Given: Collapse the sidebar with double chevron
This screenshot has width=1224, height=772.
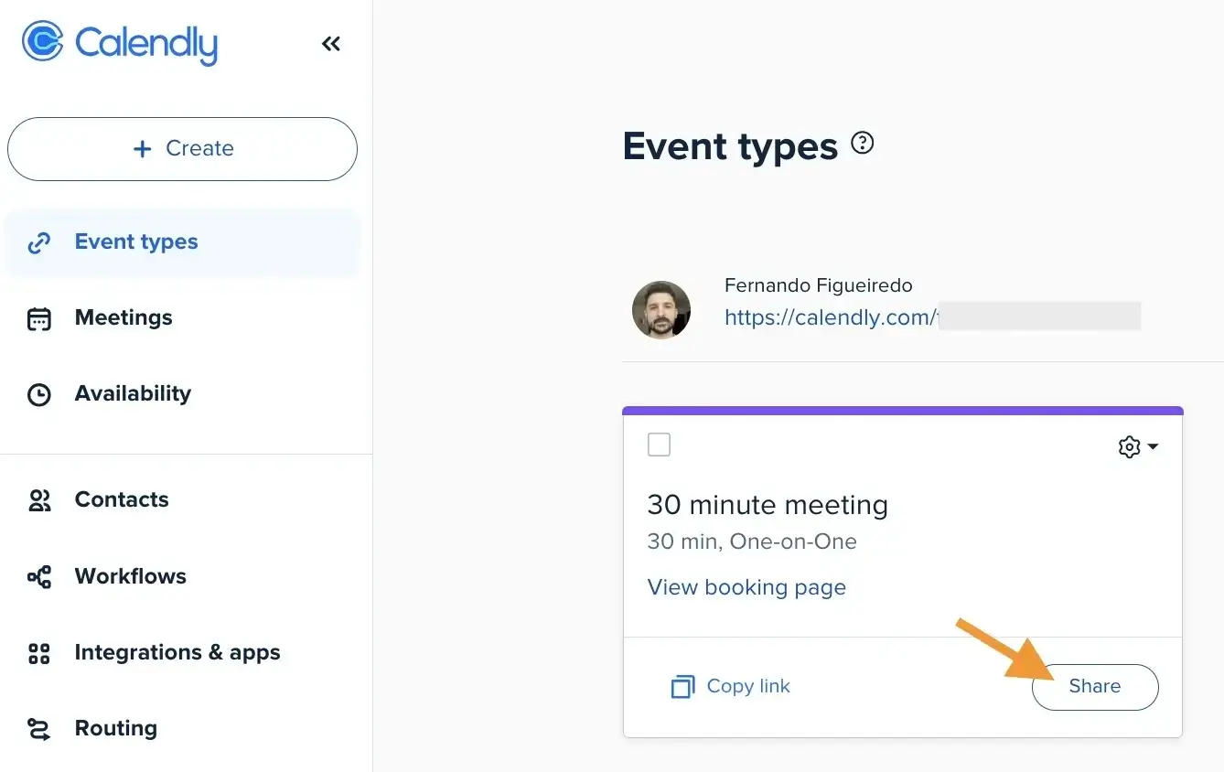Looking at the screenshot, I should 331,43.
